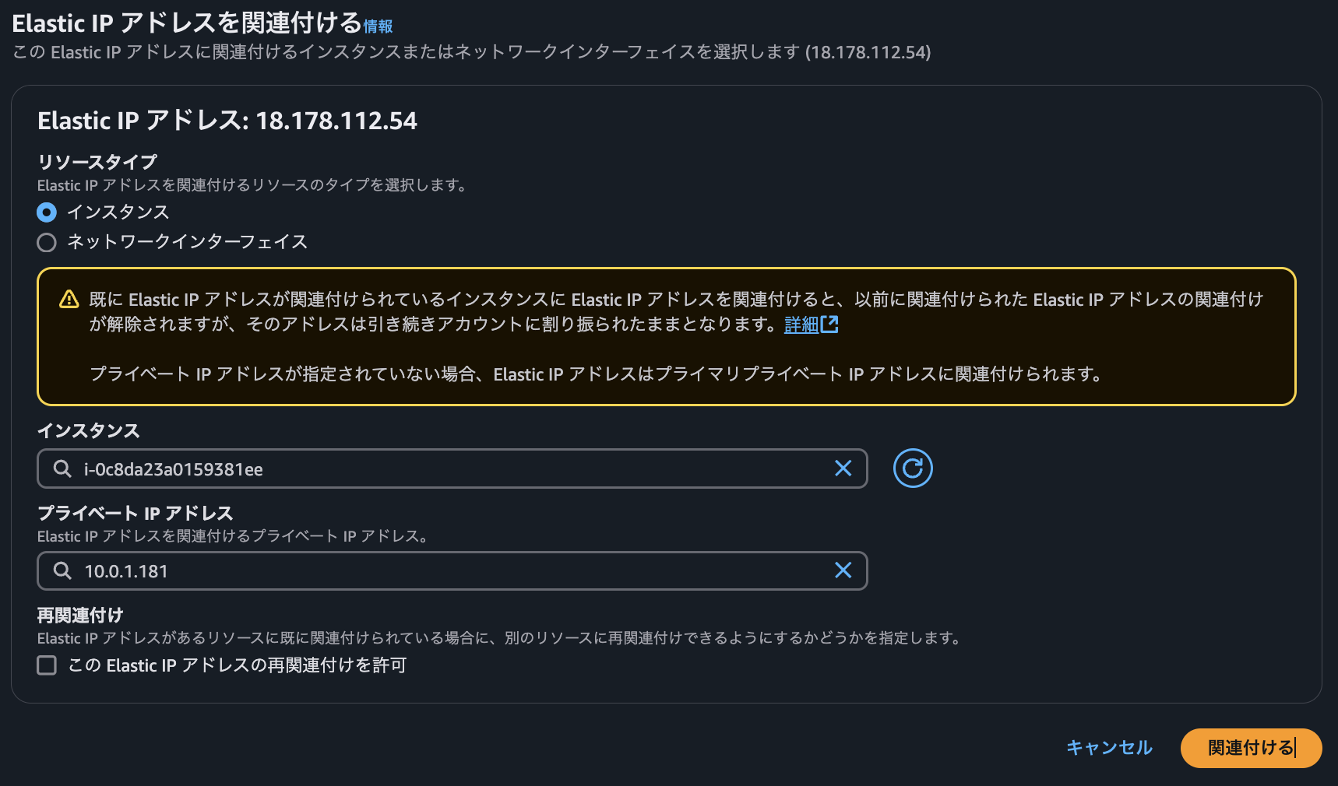Select the インスタンス radio button

(x=47, y=212)
